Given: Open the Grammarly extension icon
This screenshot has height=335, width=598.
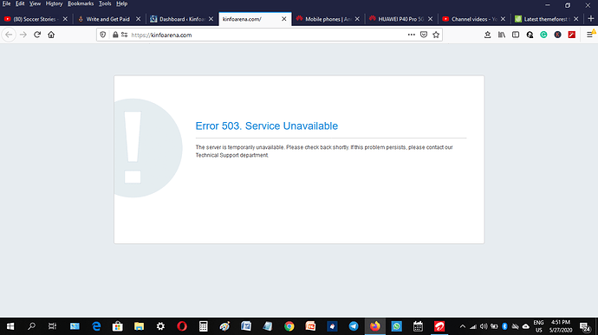Looking at the screenshot, I should pyautogui.click(x=543, y=35).
